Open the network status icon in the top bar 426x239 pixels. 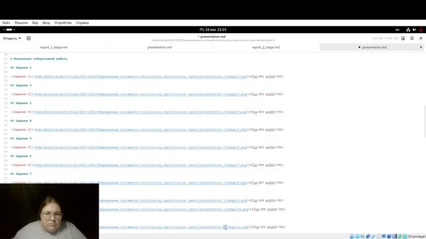(x=408, y=29)
